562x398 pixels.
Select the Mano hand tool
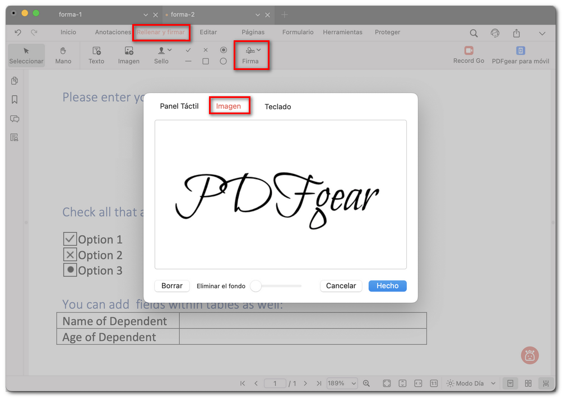[x=63, y=55]
